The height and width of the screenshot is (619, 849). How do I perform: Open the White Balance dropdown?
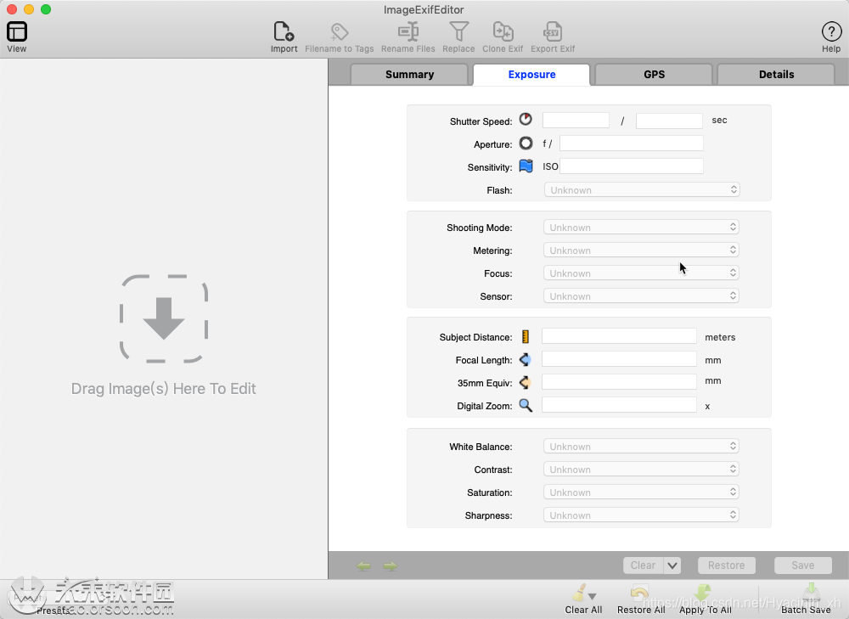tap(641, 446)
